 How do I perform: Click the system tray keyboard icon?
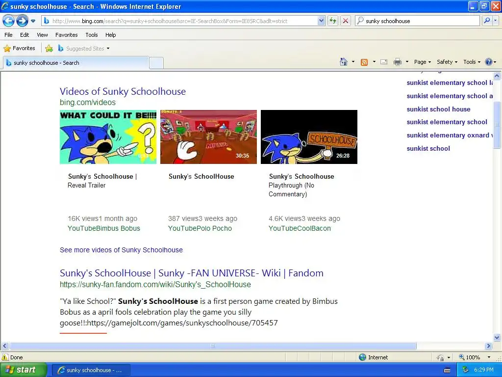pyautogui.click(x=447, y=370)
